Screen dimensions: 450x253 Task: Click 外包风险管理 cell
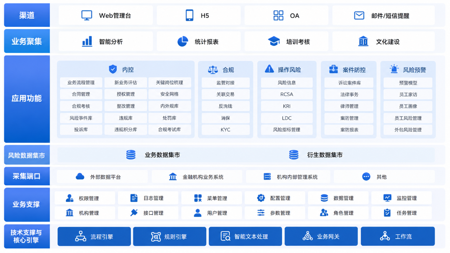click(x=408, y=130)
